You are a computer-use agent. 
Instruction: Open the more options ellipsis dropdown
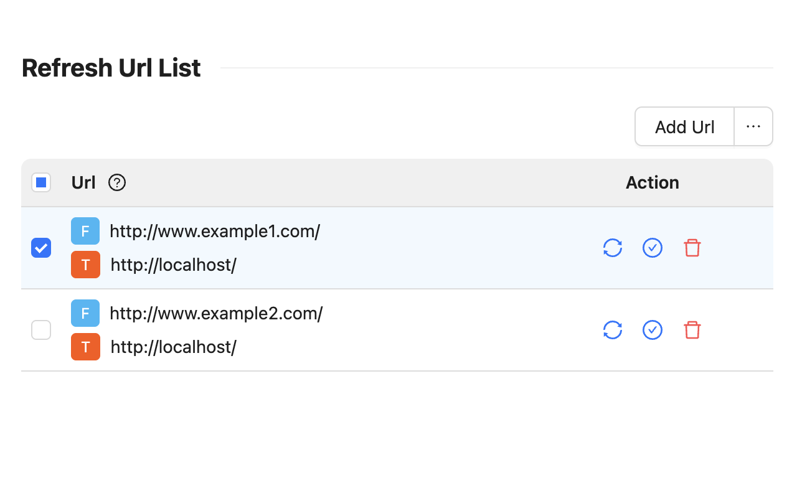tap(753, 126)
